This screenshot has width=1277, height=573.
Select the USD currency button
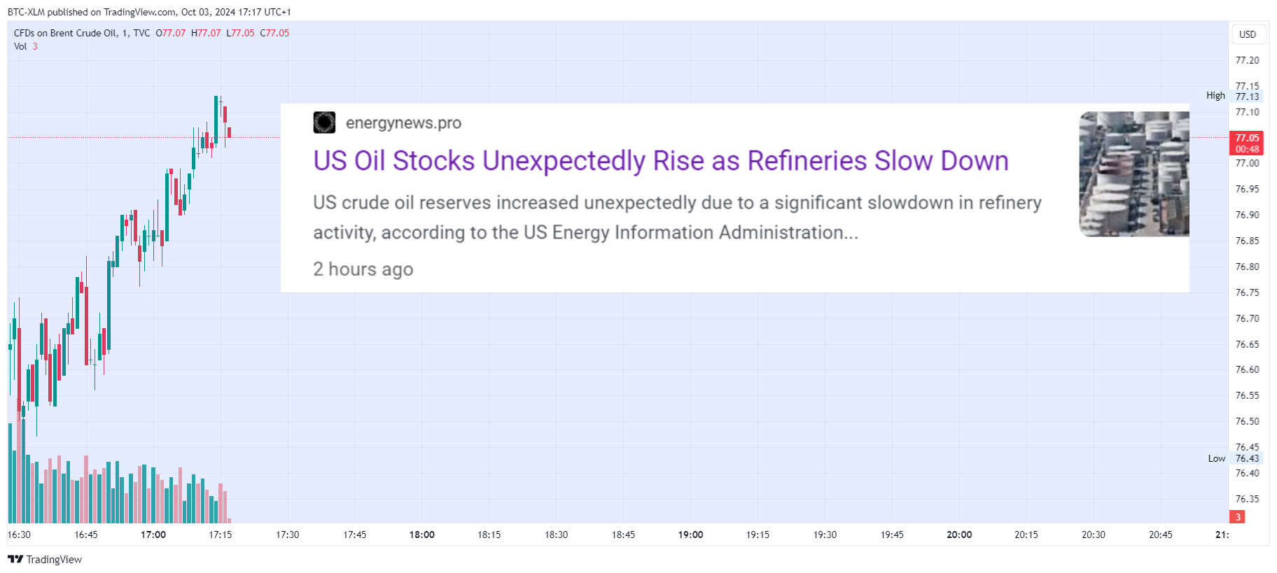coord(1248,34)
